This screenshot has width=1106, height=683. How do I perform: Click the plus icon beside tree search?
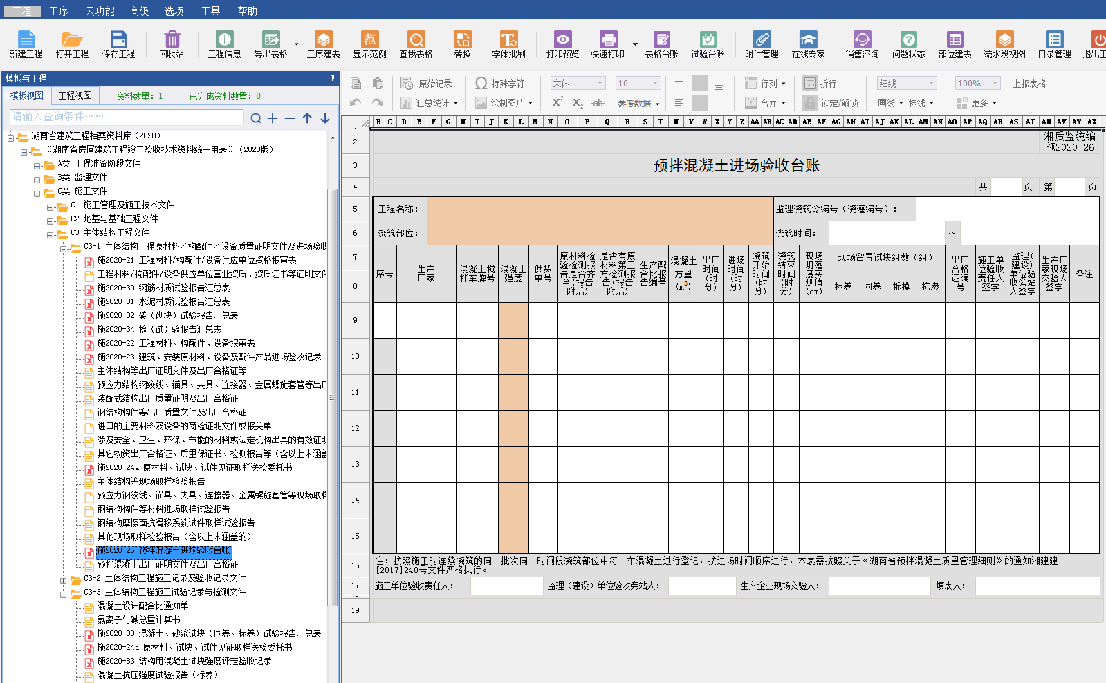pos(273,118)
